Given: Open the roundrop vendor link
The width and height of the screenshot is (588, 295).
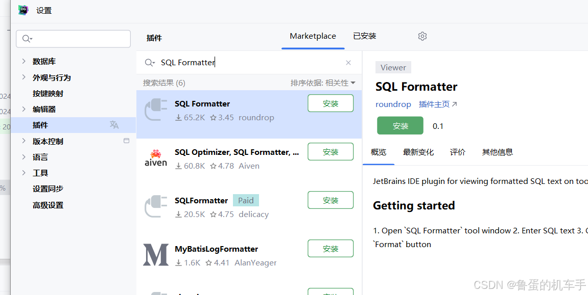Looking at the screenshot, I should (393, 104).
